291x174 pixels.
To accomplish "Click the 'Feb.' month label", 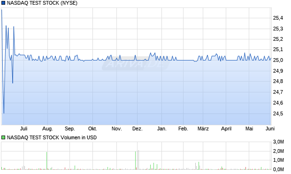I will coord(183,129).
